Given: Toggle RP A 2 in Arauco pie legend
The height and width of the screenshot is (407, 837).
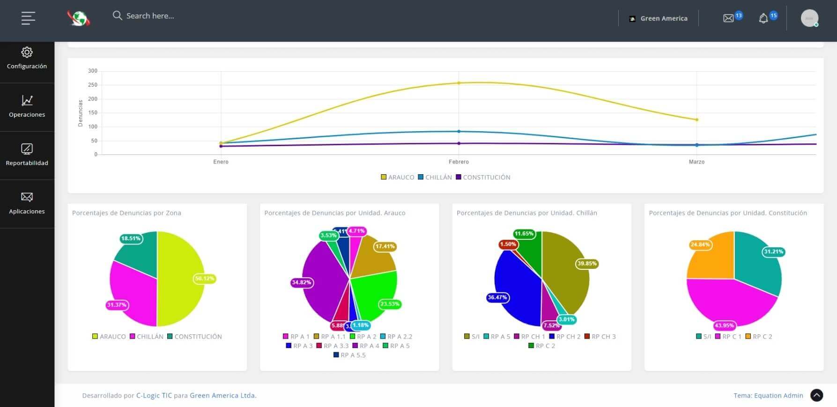Looking at the screenshot, I should coord(363,336).
